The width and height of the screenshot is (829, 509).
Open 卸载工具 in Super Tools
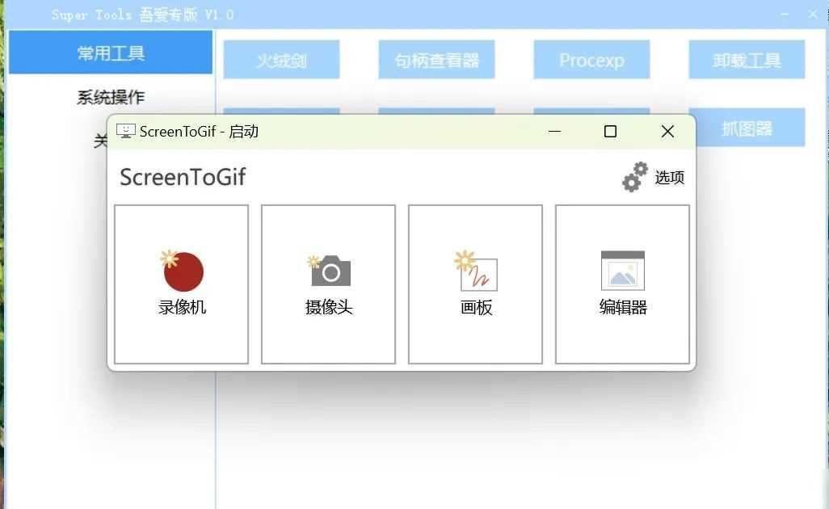click(x=747, y=60)
